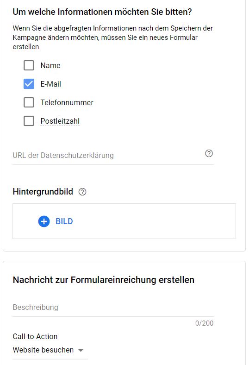Tick the Telefonnummer checkbox
This screenshot has height=365, width=249.
pos(29,102)
